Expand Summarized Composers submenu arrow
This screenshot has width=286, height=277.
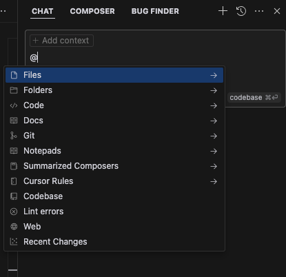click(x=214, y=166)
